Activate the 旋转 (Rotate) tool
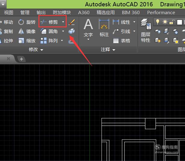The image size is (185, 161). point(27,22)
